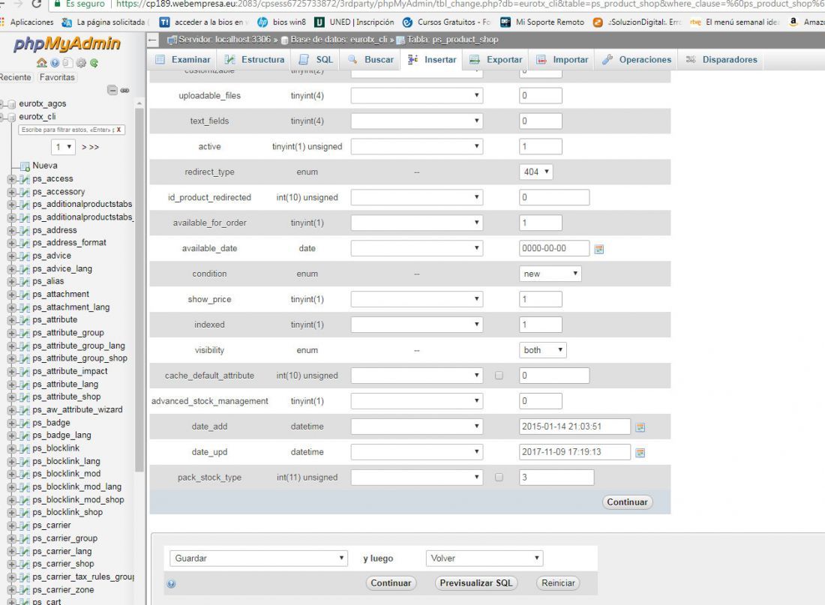Go to phpMyAdmin home via house icon
The height and width of the screenshot is (605, 825).
coord(41,63)
